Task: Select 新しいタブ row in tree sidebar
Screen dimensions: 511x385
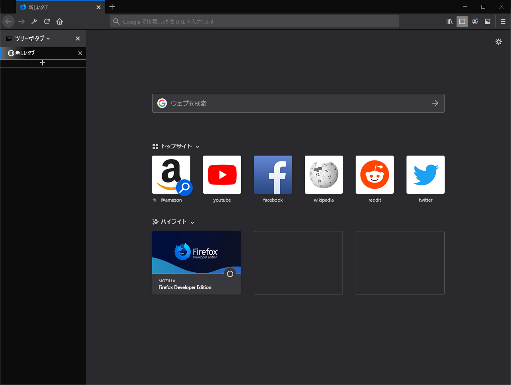Action: click(43, 53)
